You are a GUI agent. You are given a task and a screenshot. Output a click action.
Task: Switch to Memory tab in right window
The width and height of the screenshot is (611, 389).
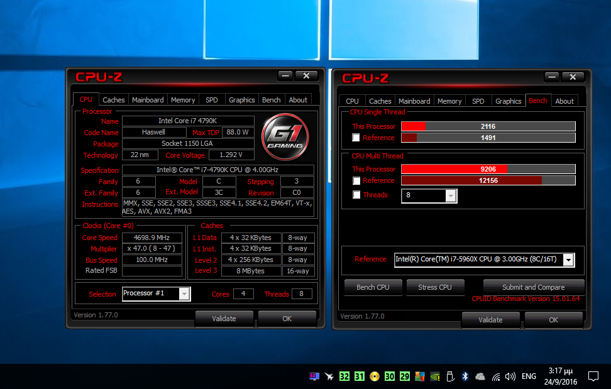(x=449, y=101)
